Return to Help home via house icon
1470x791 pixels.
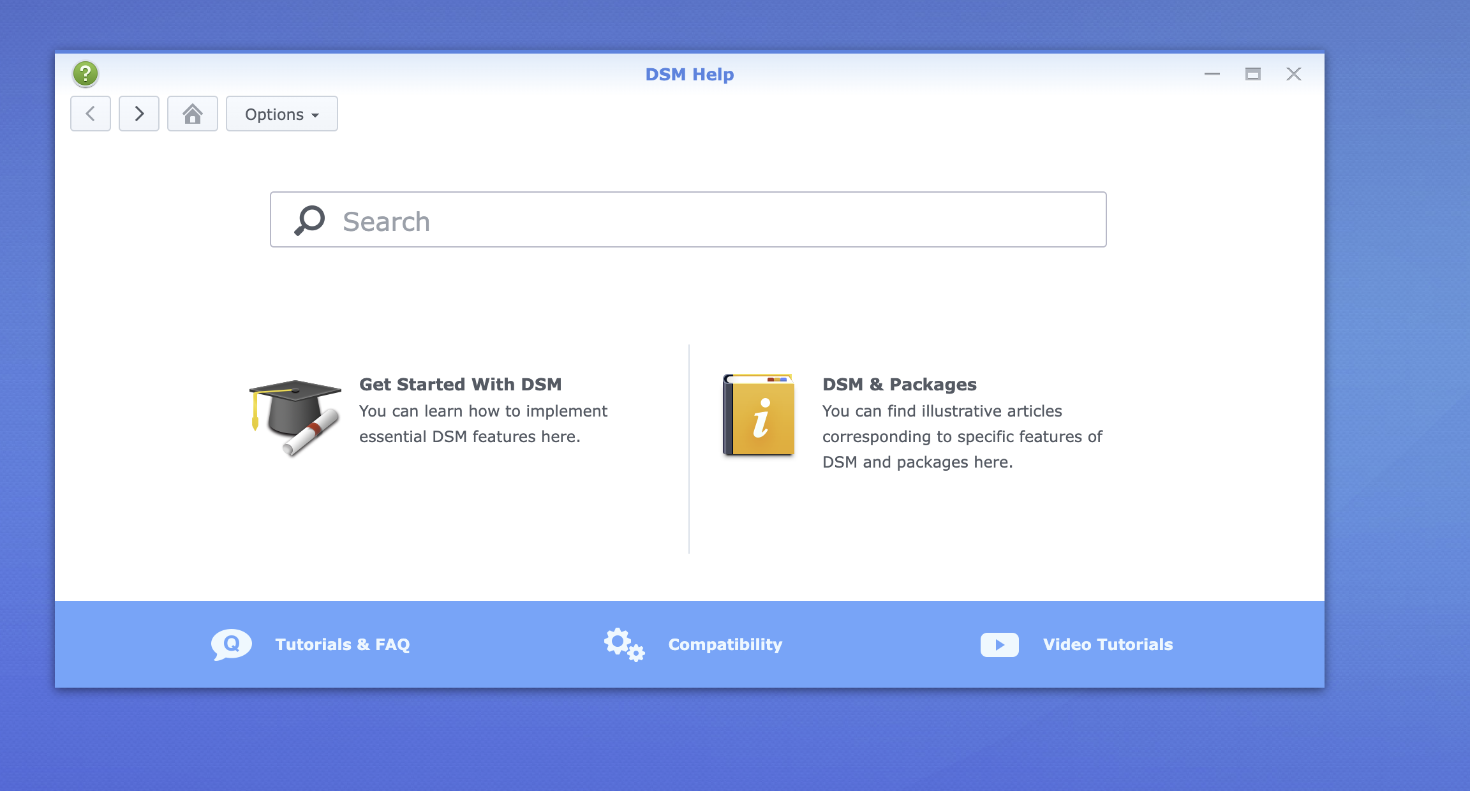click(193, 114)
